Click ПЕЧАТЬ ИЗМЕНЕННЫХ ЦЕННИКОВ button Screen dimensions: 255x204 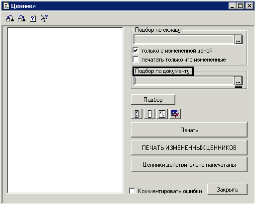point(189,147)
